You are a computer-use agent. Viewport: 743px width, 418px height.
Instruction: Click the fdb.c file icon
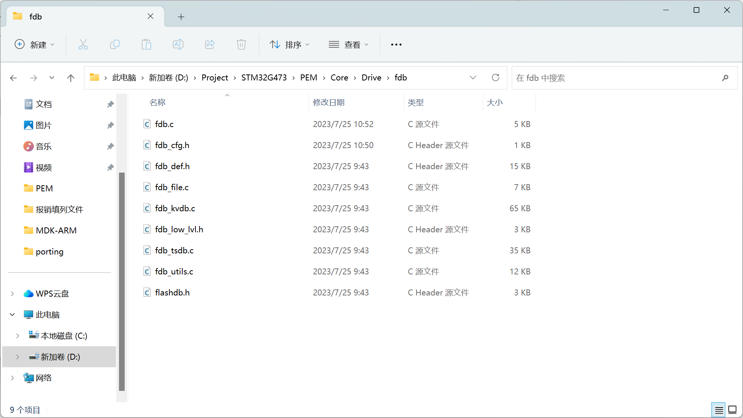click(147, 124)
